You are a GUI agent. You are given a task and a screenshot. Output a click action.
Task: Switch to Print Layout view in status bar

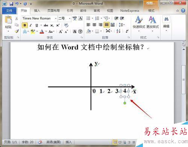tap(115, 142)
